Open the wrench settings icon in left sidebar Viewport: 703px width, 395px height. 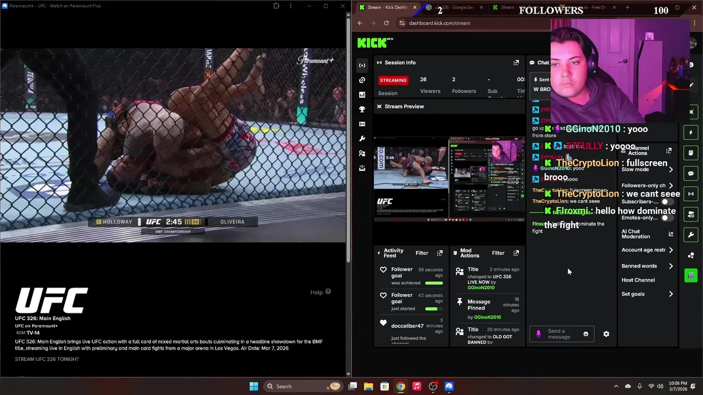coord(362,139)
